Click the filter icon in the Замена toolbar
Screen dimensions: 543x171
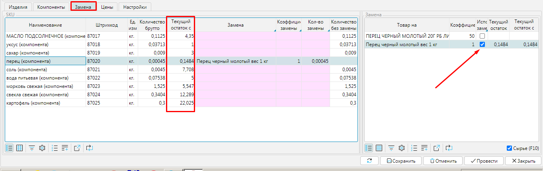[391, 148]
